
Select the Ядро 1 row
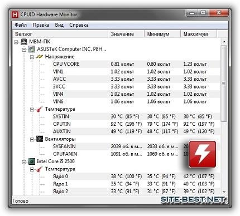(136, 184)
